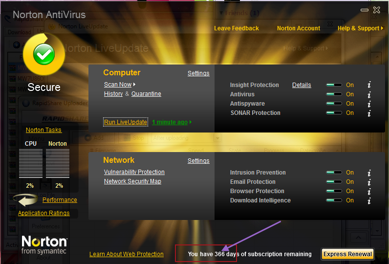Click Express Renewal button
389x264 pixels.
point(347,254)
